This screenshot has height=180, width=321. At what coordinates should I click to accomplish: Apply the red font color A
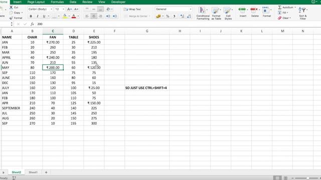click(x=74, y=16)
